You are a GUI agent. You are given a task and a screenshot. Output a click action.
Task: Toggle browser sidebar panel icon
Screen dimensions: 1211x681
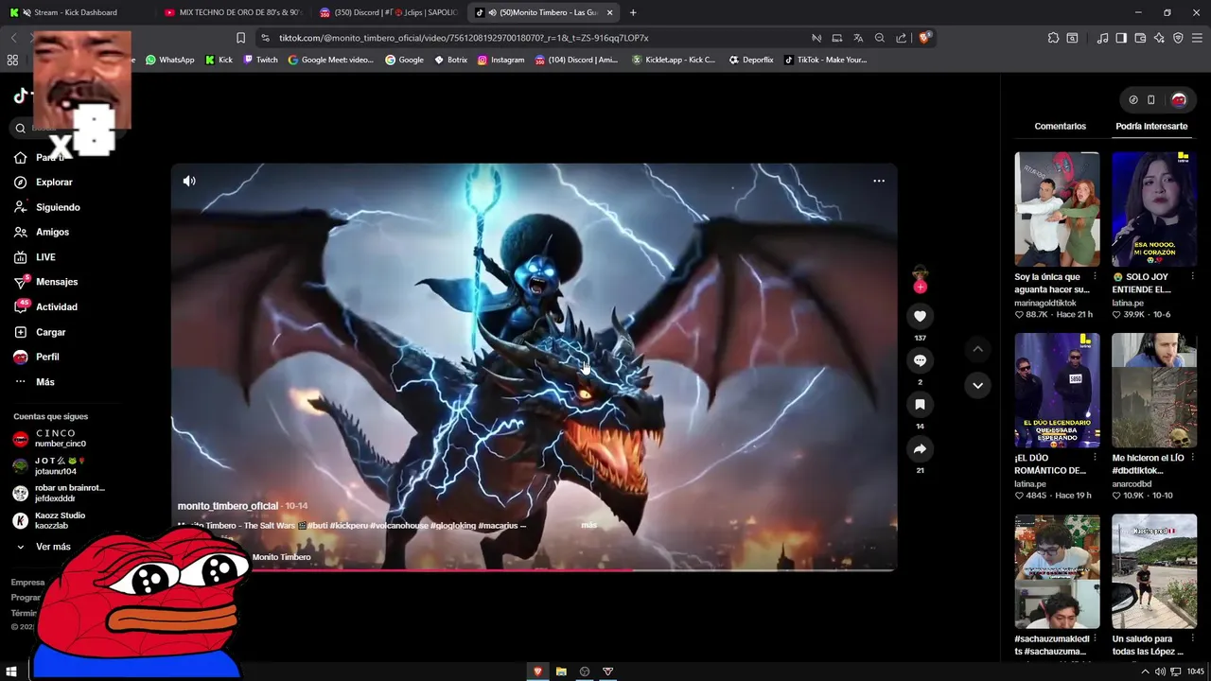click(x=1121, y=38)
